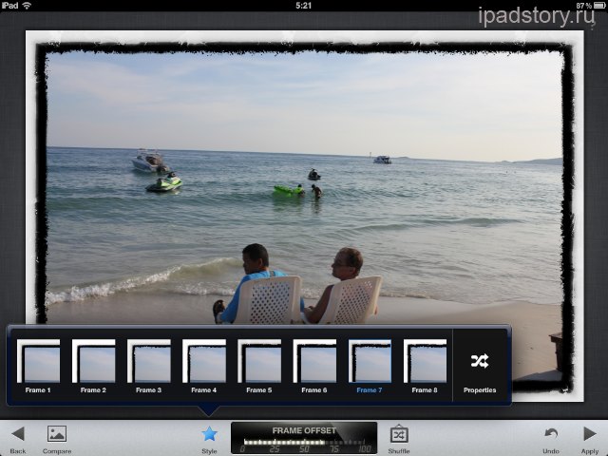
Task: Choose the Frame 3 thumbnail
Action: pyautogui.click(x=149, y=361)
